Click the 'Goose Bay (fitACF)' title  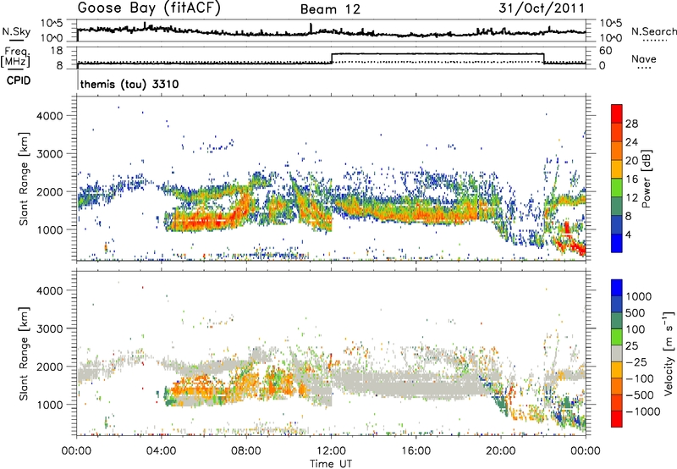[149, 8]
